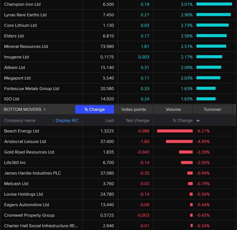Click Aristocrat Leisure net change -1.84
Viewport: 237px width, 230px height.
click(144, 142)
